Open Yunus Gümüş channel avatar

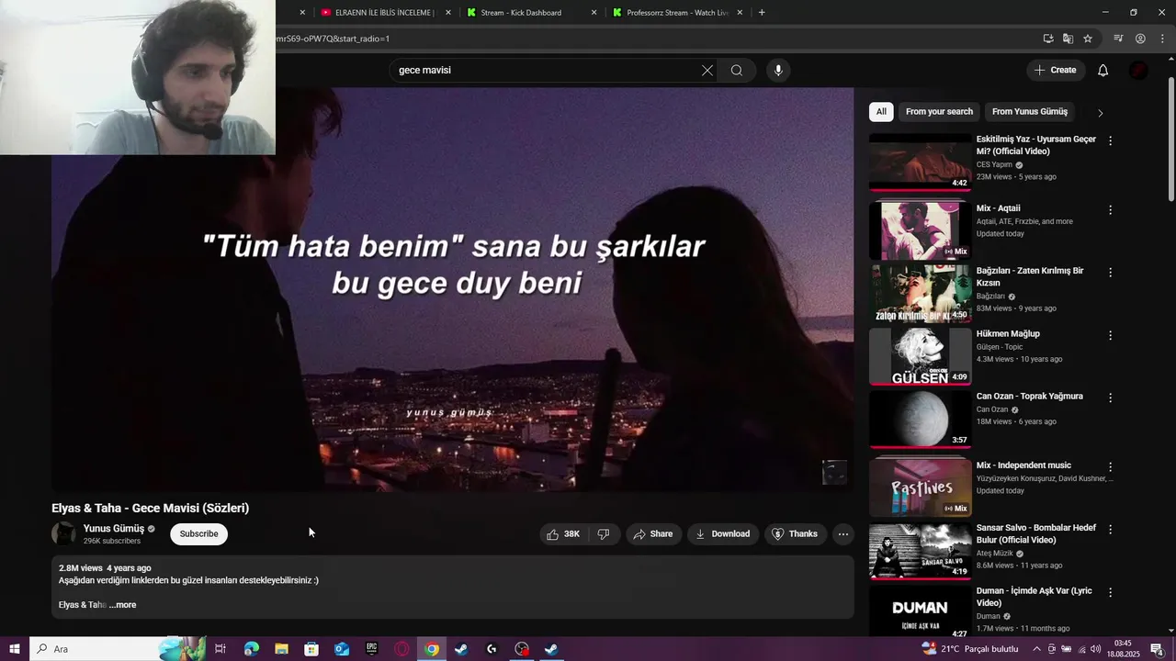pos(64,534)
